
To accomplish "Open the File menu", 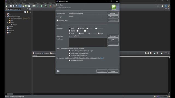I will 7,3.
